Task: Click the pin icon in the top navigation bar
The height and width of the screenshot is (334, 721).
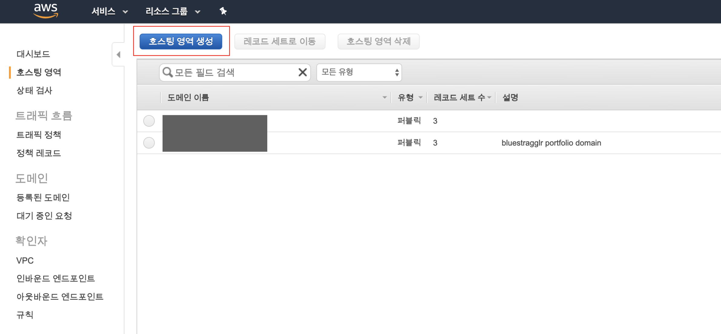Action: (x=223, y=11)
